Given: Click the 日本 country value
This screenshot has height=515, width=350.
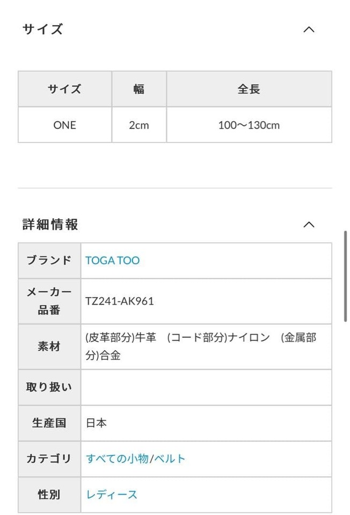Looking at the screenshot, I should click(97, 423).
